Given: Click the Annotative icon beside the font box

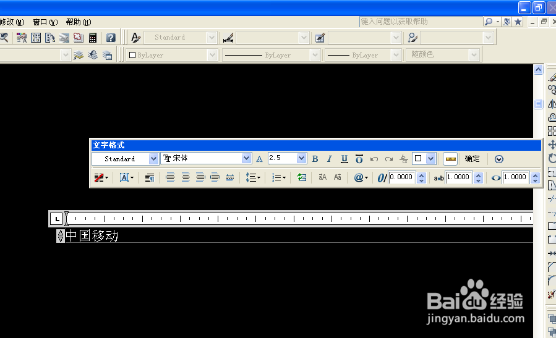Looking at the screenshot, I should coord(260,159).
